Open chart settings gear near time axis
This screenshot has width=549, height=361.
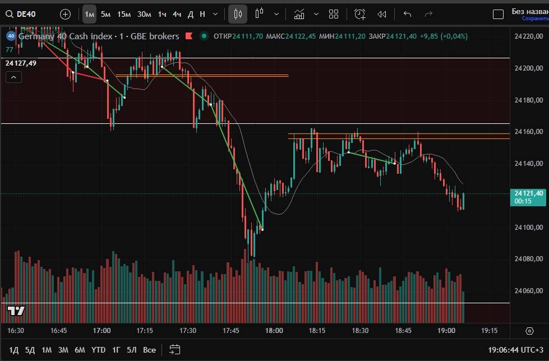529,331
